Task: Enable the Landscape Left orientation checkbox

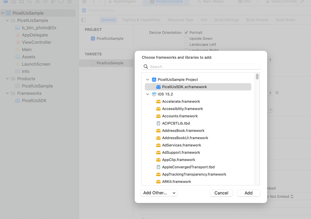Action: [186, 44]
